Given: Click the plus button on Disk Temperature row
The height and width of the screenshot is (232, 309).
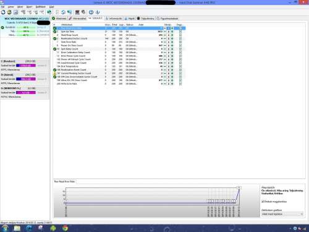Looking at the screenshot, I should (172, 66).
